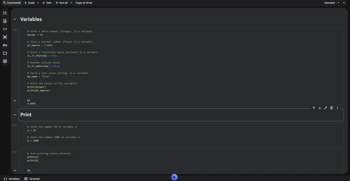Move the Print cell down
This screenshot has width=350, height=181.
tap(320, 108)
